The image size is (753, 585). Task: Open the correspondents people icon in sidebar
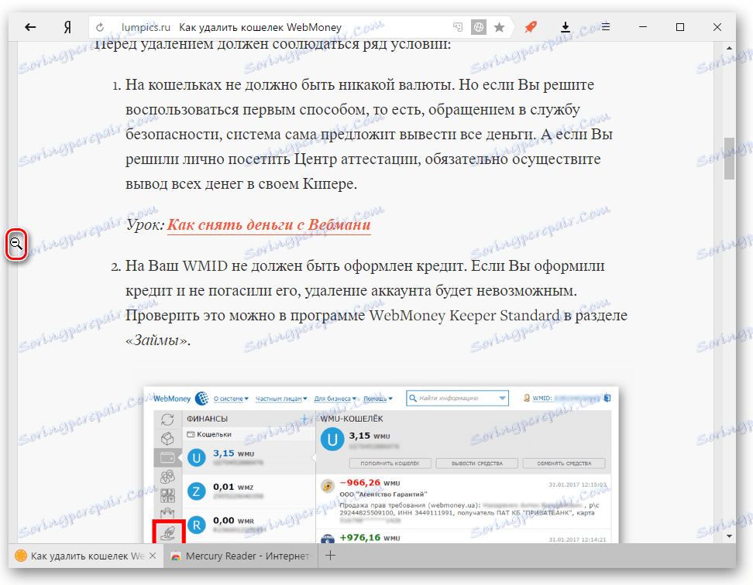point(167,476)
